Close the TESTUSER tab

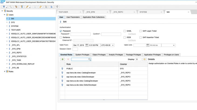pos(80,12)
